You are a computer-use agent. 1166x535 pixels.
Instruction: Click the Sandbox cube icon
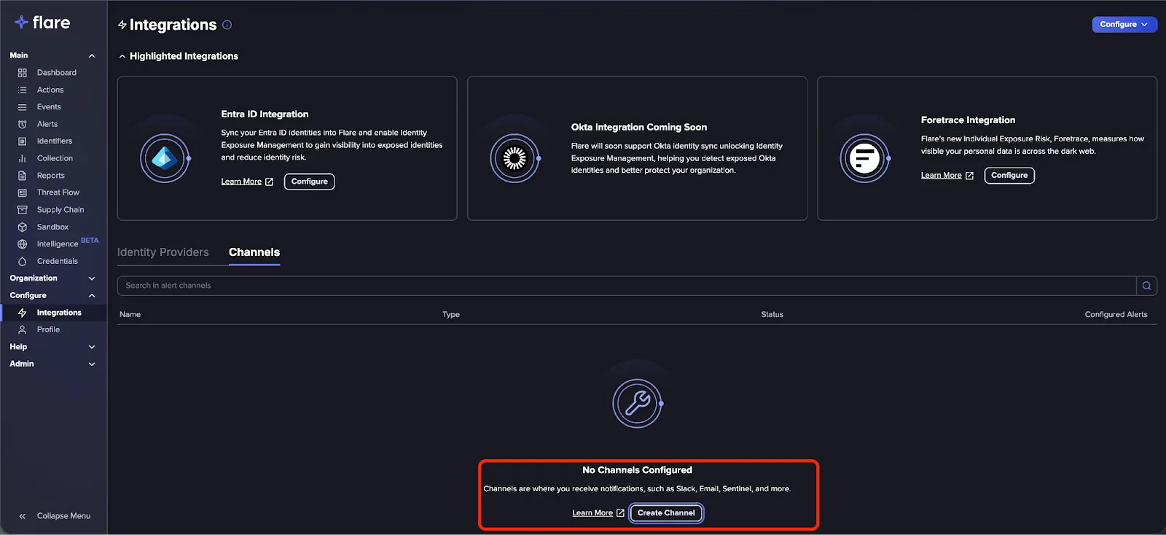(23, 227)
